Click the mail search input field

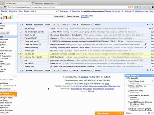point(35,16)
